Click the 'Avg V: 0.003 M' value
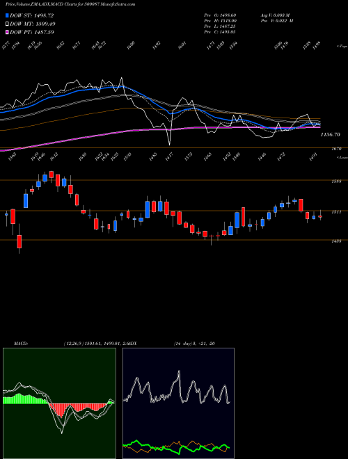 [275, 15]
